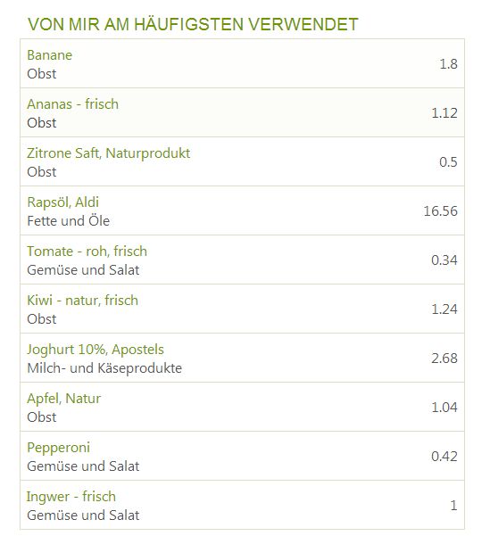Click the Fette und Öle category text
This screenshot has width=482, height=536.
(69, 221)
